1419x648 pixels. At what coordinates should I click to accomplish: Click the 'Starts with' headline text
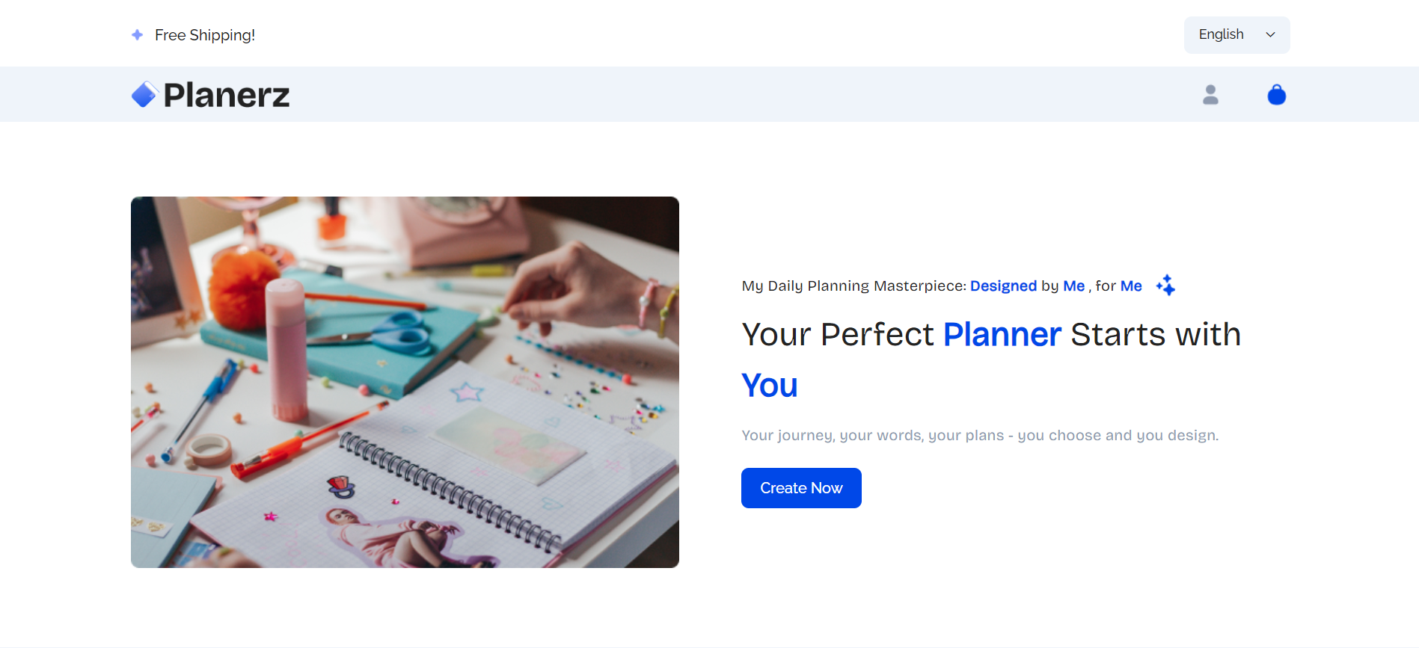(x=1156, y=335)
